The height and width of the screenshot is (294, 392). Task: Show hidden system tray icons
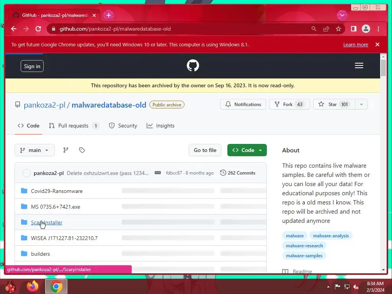[x=328, y=287]
